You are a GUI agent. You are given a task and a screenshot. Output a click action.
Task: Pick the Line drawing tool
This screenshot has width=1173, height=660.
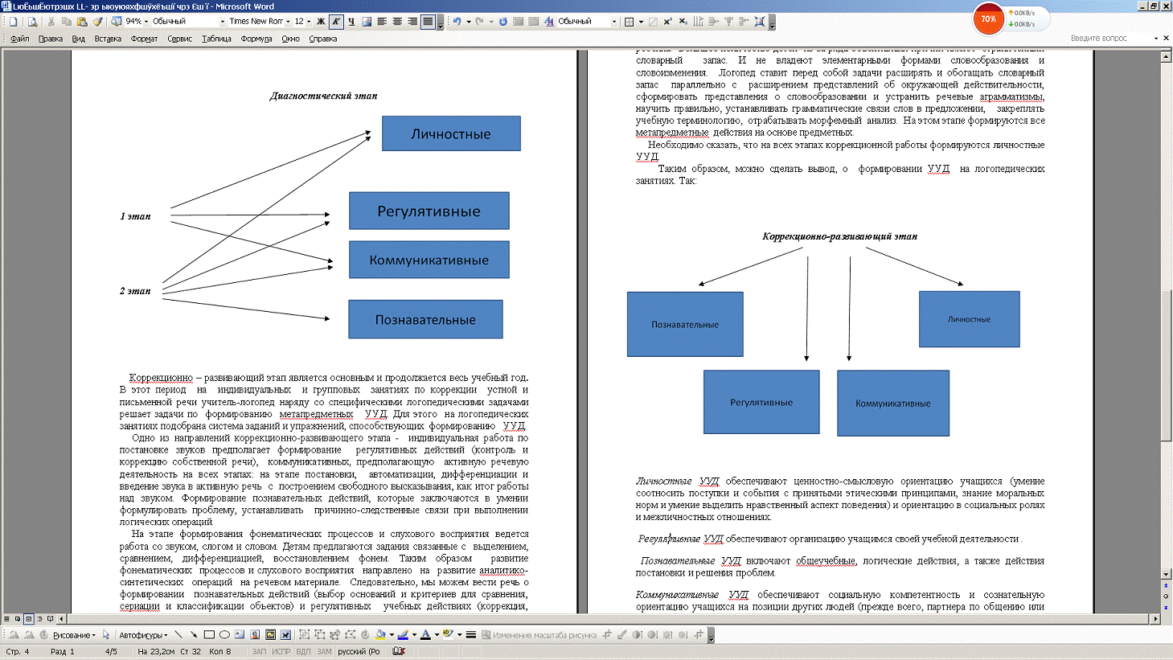178,635
